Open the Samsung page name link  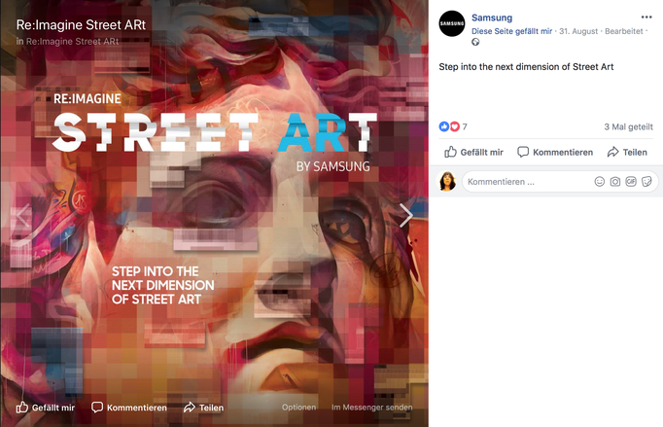492,18
